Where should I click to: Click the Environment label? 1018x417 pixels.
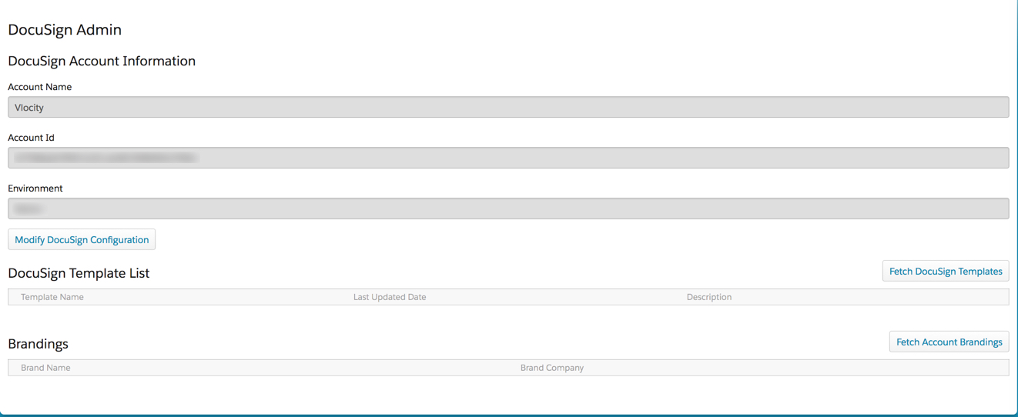[35, 188]
